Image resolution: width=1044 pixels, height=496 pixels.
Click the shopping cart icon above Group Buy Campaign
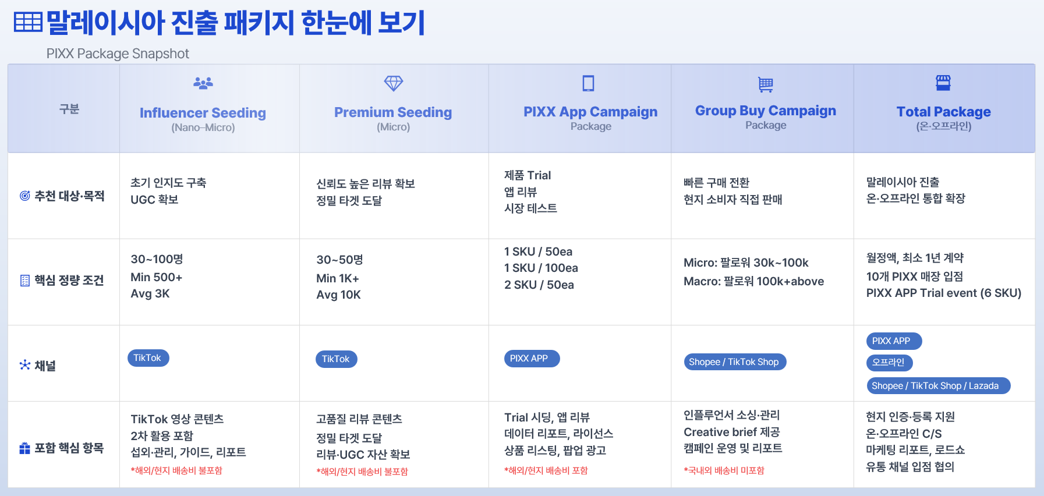pos(766,84)
